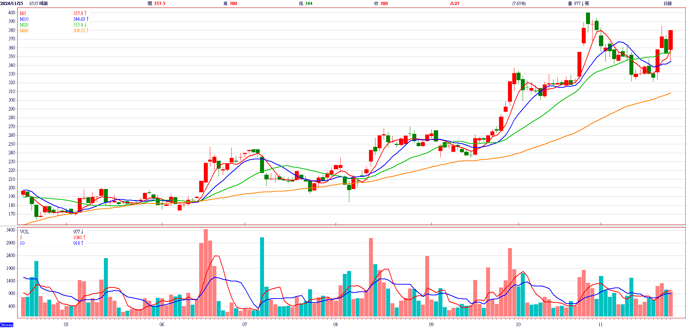The image size is (686, 329).
Task: Click the M5 value "357.8"
Action: tap(78, 13)
